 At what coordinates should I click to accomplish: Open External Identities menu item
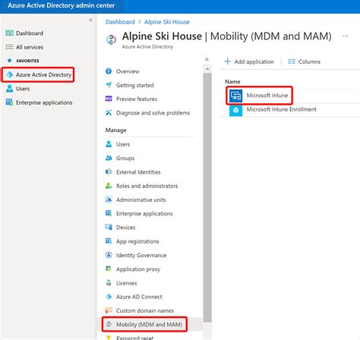[x=138, y=172]
